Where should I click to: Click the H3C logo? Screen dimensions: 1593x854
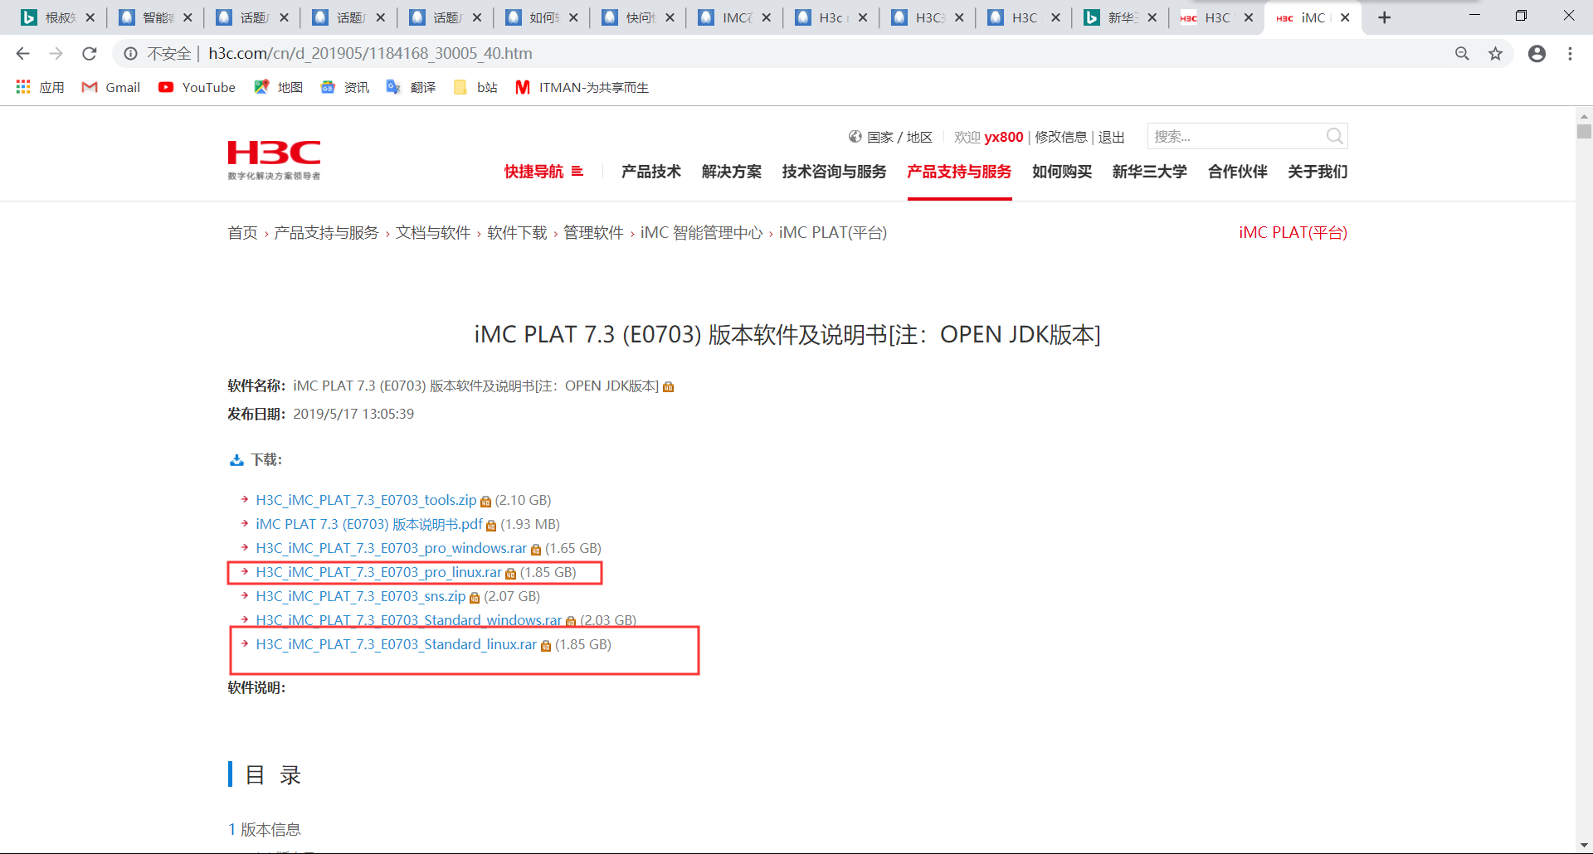pos(274,160)
